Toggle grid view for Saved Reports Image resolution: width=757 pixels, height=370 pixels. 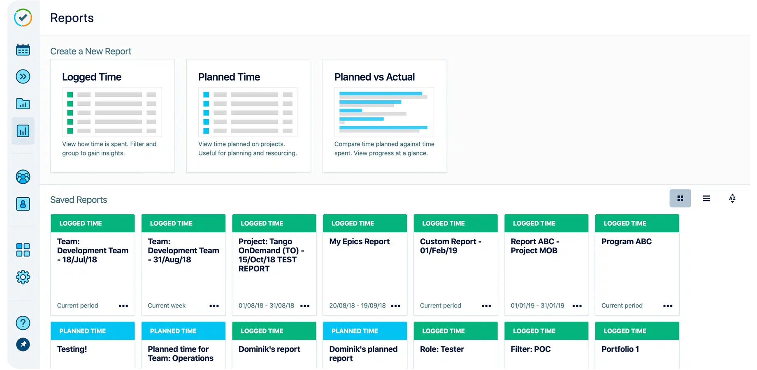coord(680,198)
